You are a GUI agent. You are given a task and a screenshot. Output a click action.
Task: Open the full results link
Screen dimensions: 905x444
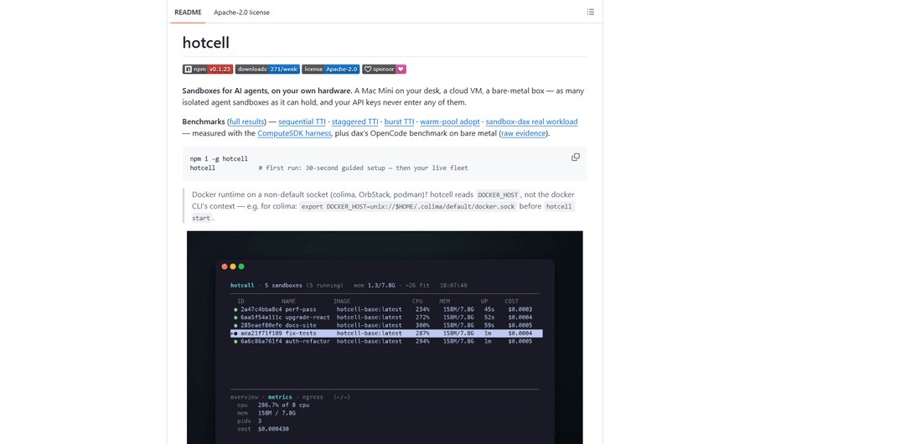pyautogui.click(x=247, y=121)
